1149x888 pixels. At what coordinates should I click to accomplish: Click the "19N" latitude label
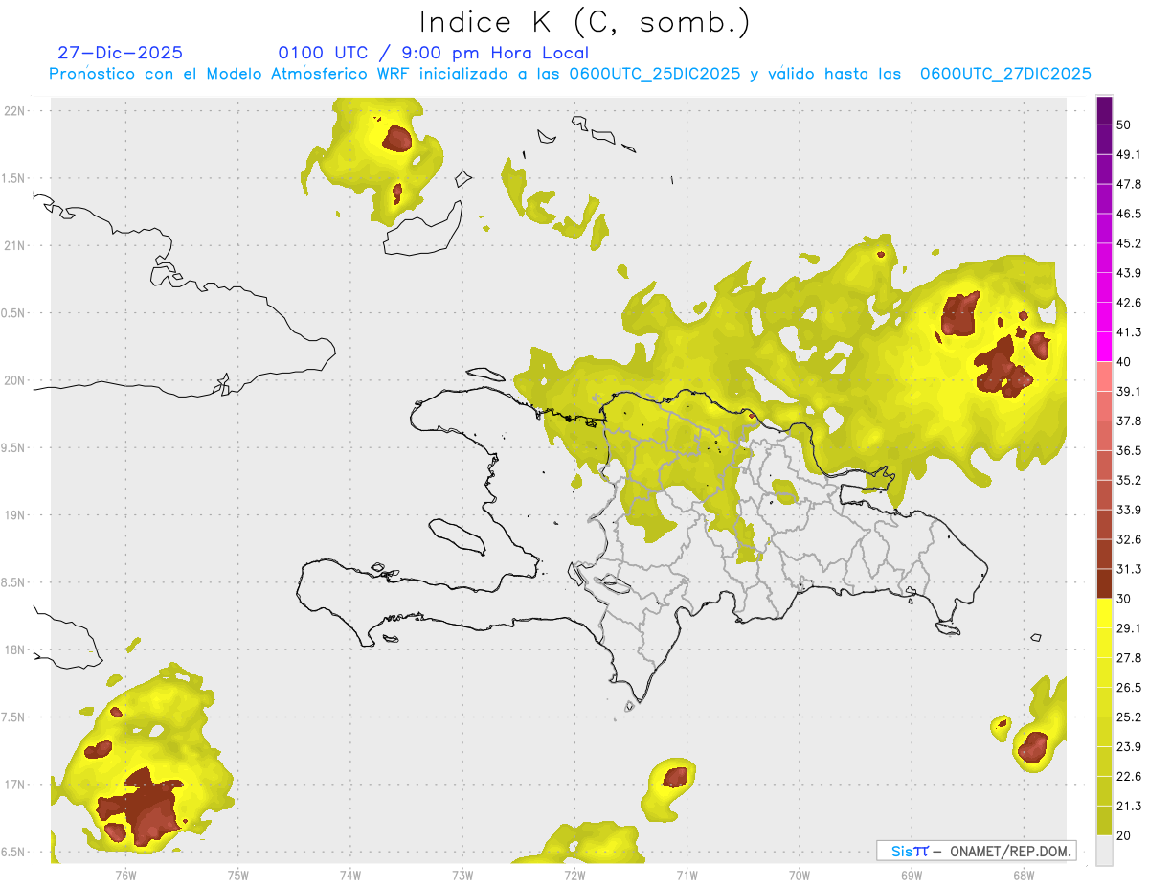click(x=15, y=514)
